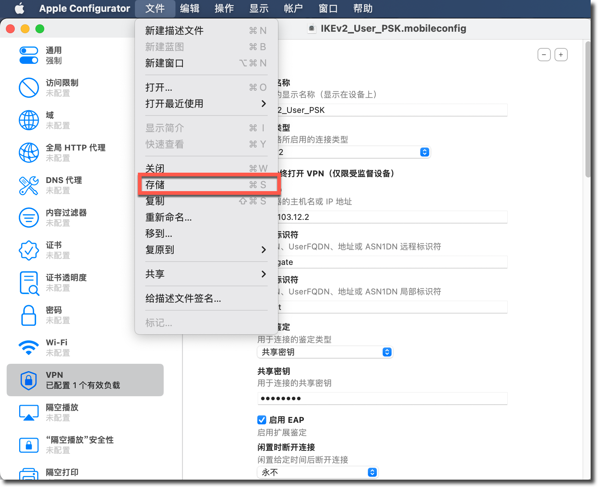598x487 pixels.
Task: Remove payload with the minus button
Action: pyautogui.click(x=544, y=55)
